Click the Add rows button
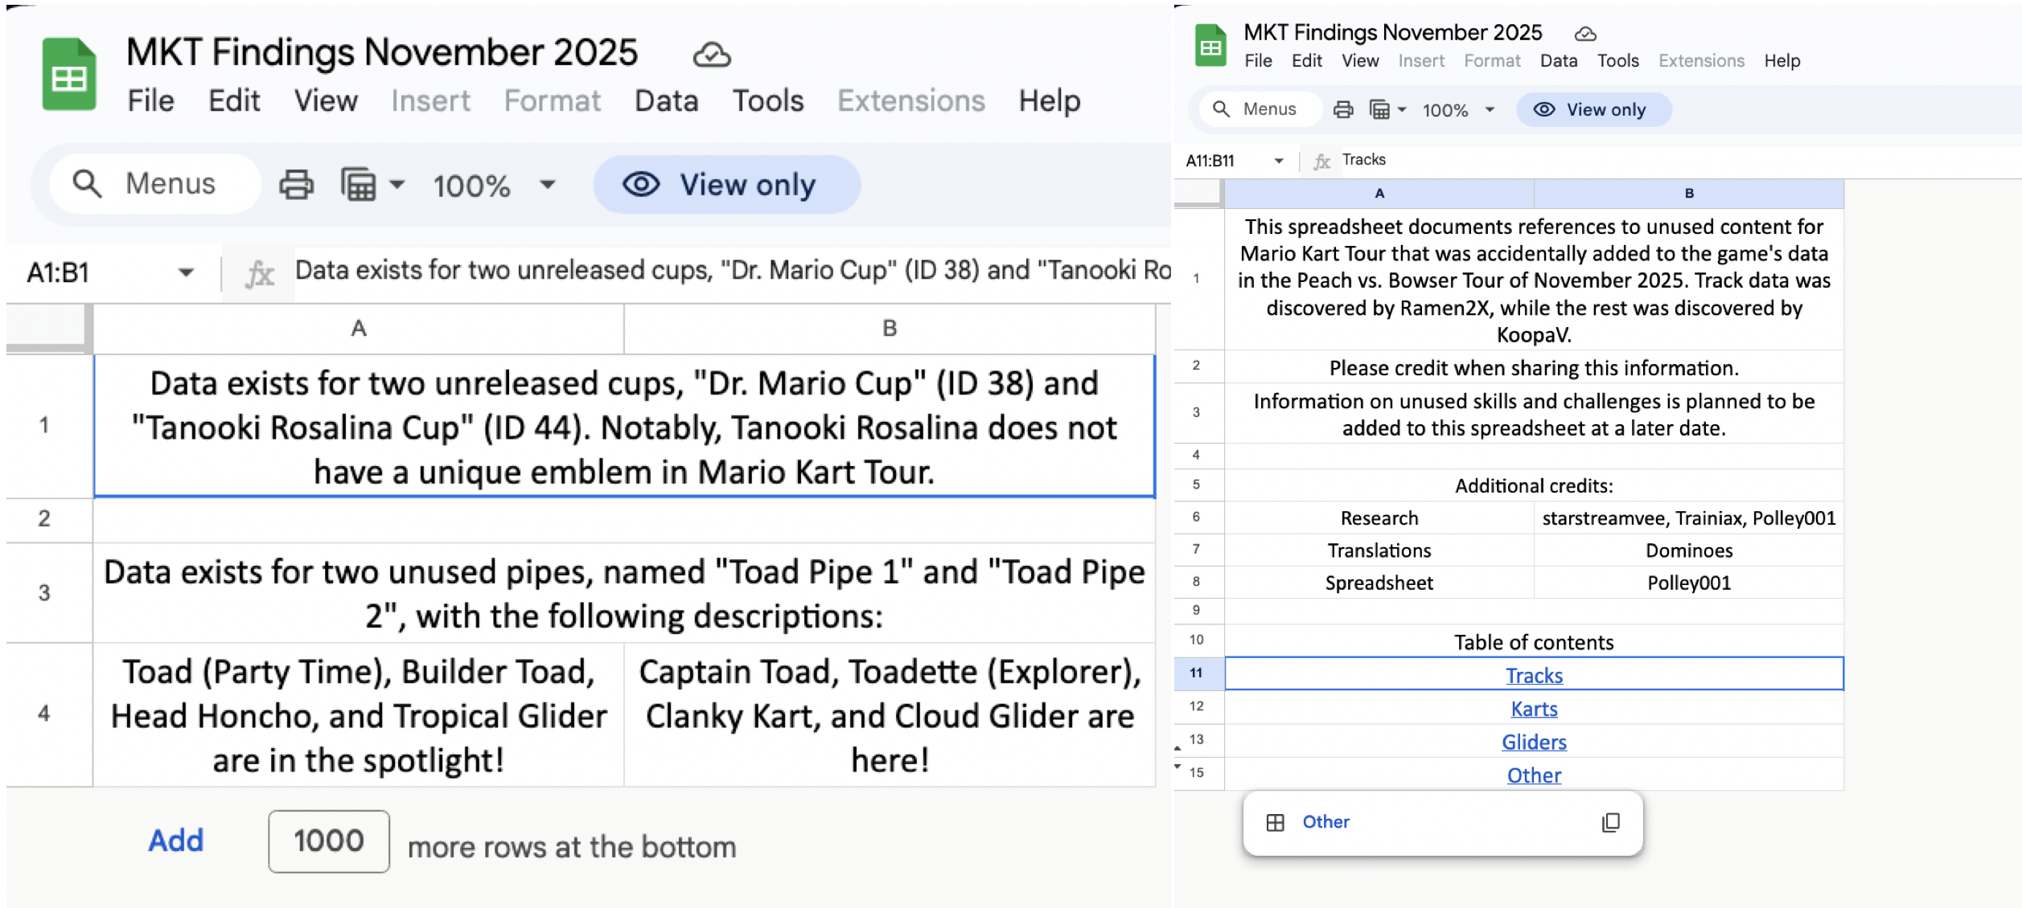Viewport: 2022px width, 908px height. pyautogui.click(x=176, y=841)
